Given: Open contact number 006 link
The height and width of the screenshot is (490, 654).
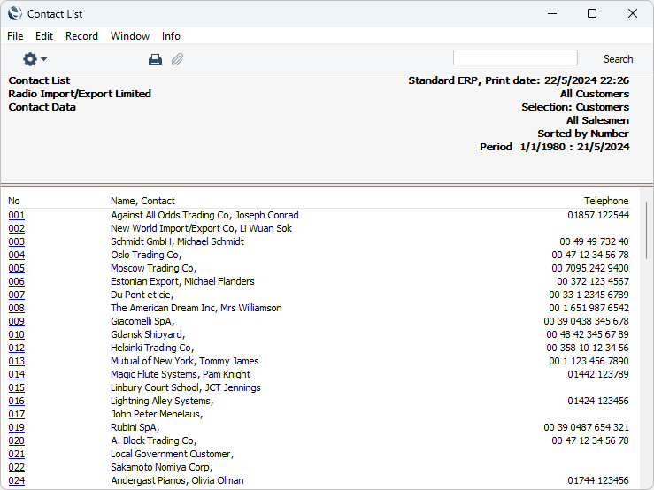Looking at the screenshot, I should [x=16, y=281].
